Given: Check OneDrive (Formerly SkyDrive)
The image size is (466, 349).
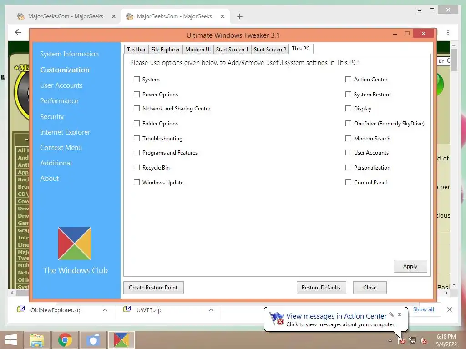Looking at the screenshot, I should tap(348, 124).
